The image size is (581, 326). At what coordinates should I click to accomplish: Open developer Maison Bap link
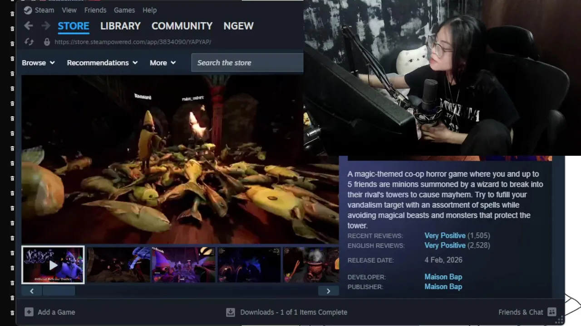coord(443,277)
